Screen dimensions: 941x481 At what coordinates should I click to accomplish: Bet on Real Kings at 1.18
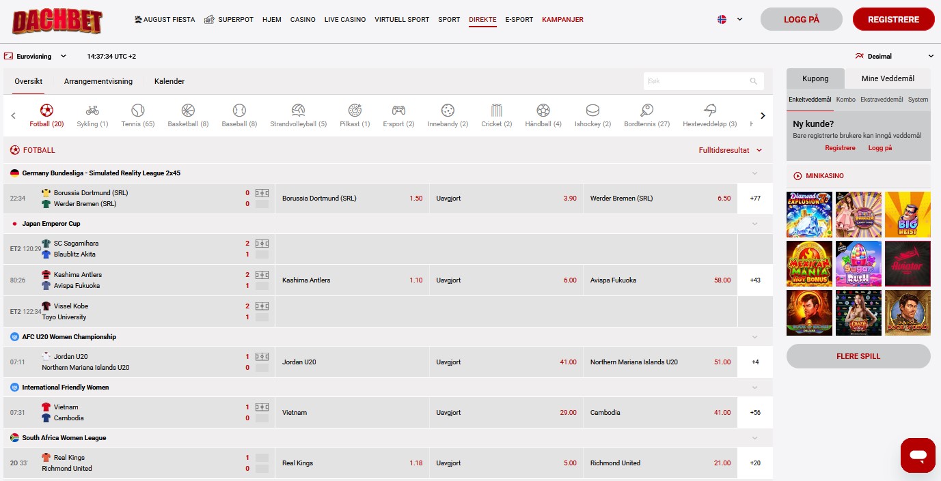[352, 463]
